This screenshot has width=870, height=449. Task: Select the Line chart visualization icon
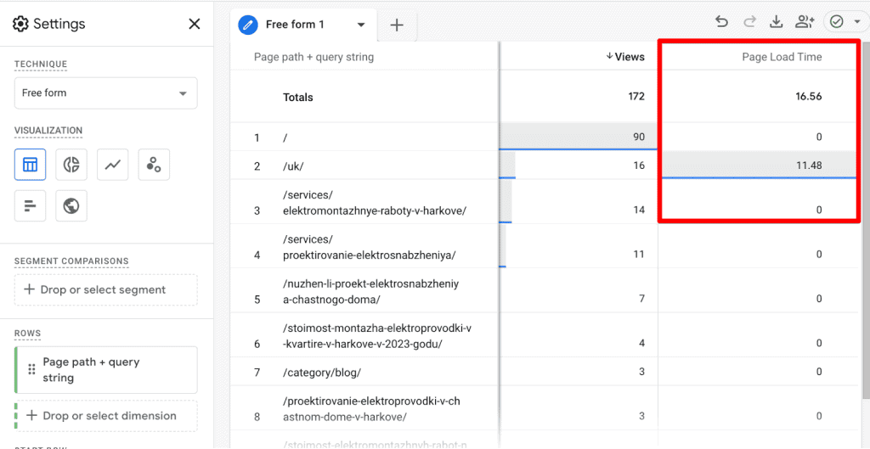click(113, 165)
